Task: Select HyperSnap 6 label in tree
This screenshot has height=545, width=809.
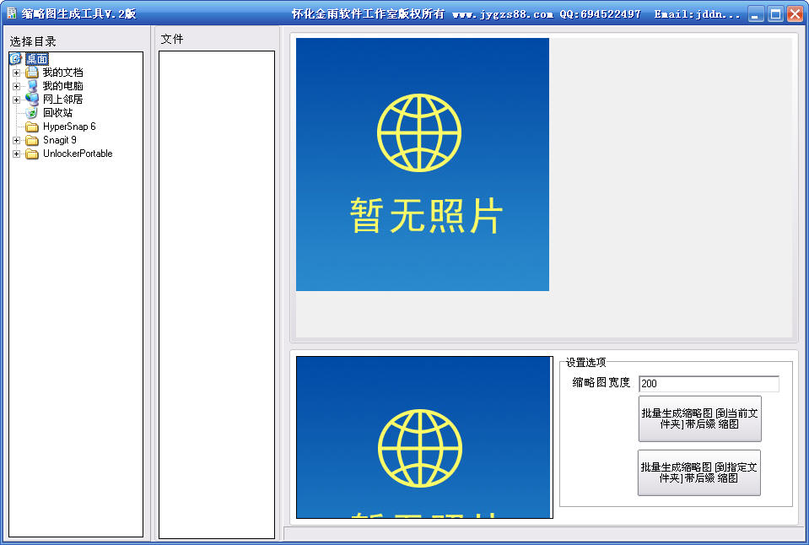Action: 69,127
